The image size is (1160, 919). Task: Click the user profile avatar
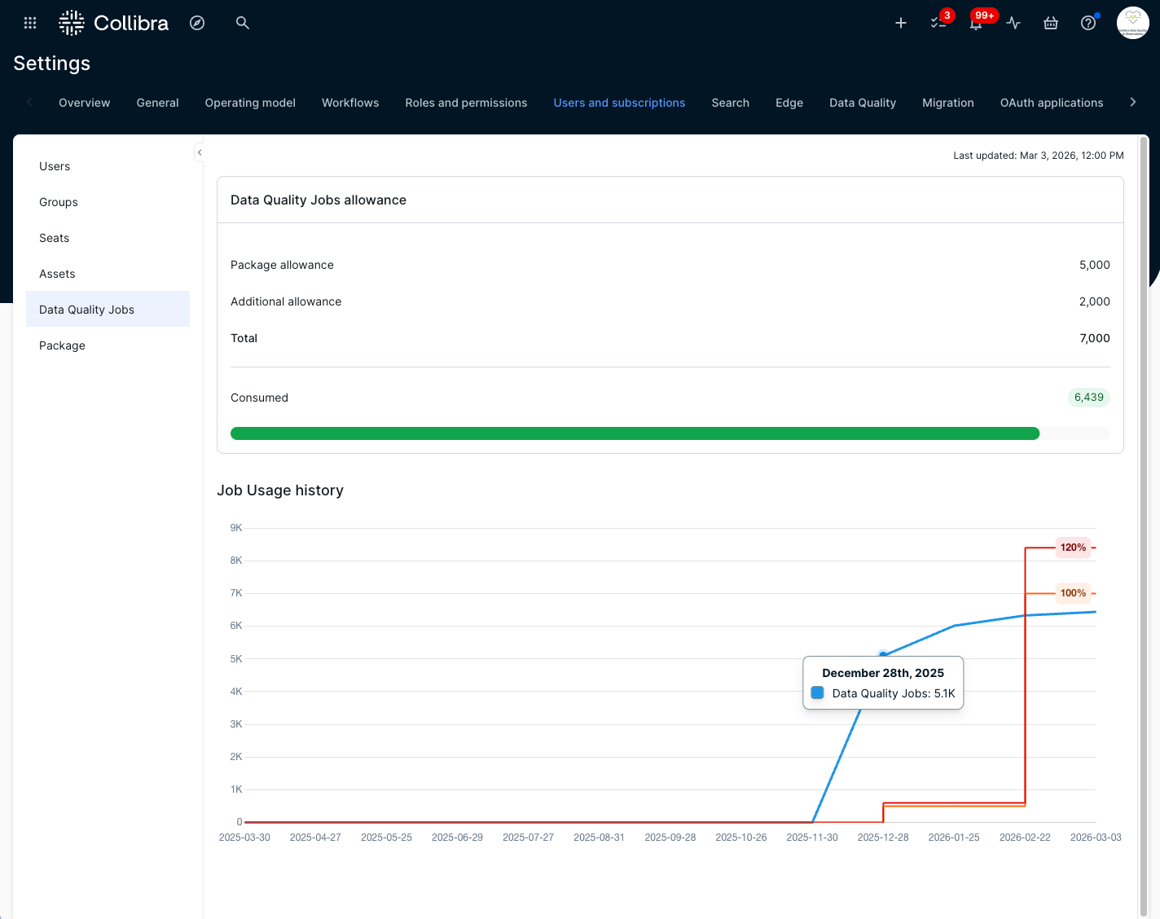tap(1132, 23)
